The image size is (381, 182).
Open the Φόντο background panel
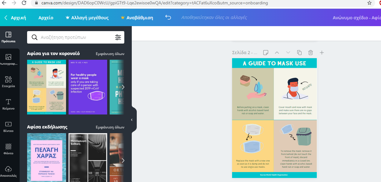(x=8, y=149)
